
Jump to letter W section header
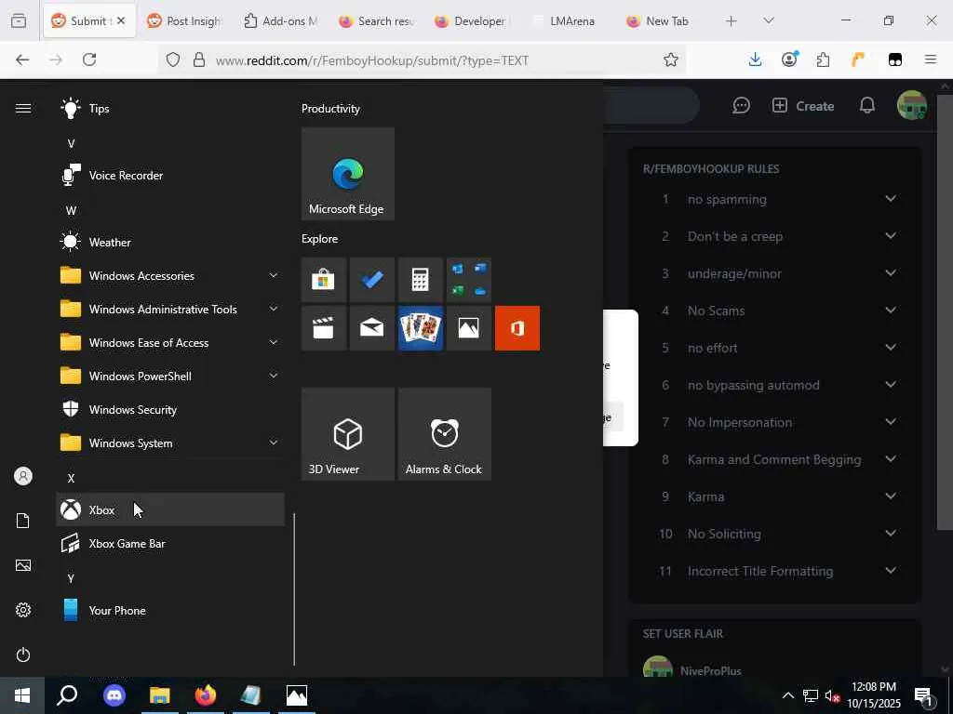pos(71,211)
